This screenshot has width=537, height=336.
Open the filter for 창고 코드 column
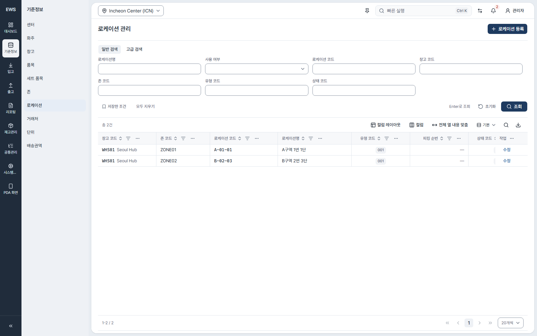[x=128, y=138]
